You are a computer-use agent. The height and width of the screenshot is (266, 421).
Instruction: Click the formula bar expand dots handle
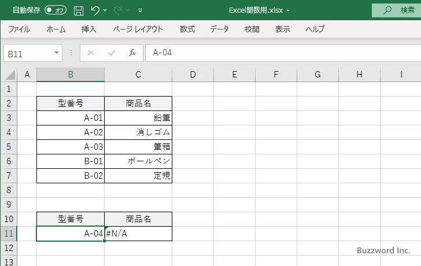(71, 53)
